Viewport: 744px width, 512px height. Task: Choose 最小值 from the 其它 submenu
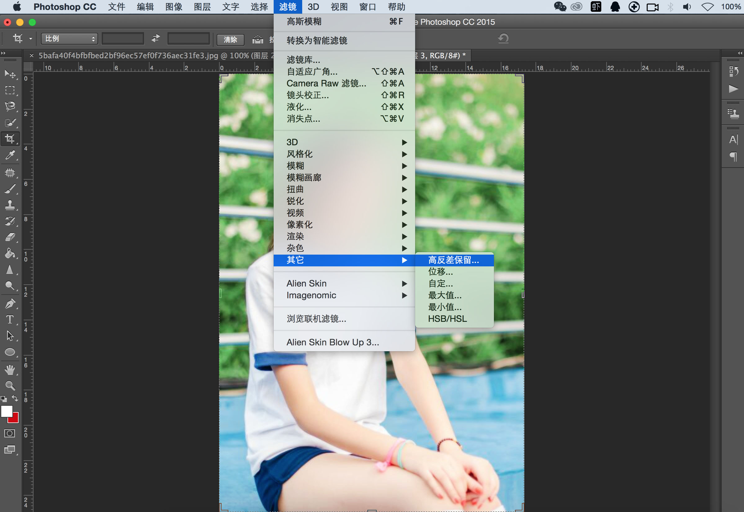(454, 307)
